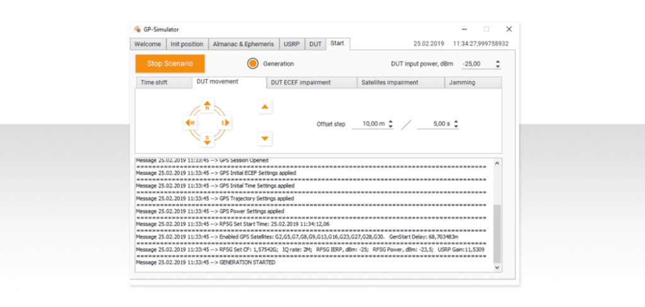Screen dimensions: 645x307
Task: Click the GP-Simulator title bar icon
Action: (138, 29)
